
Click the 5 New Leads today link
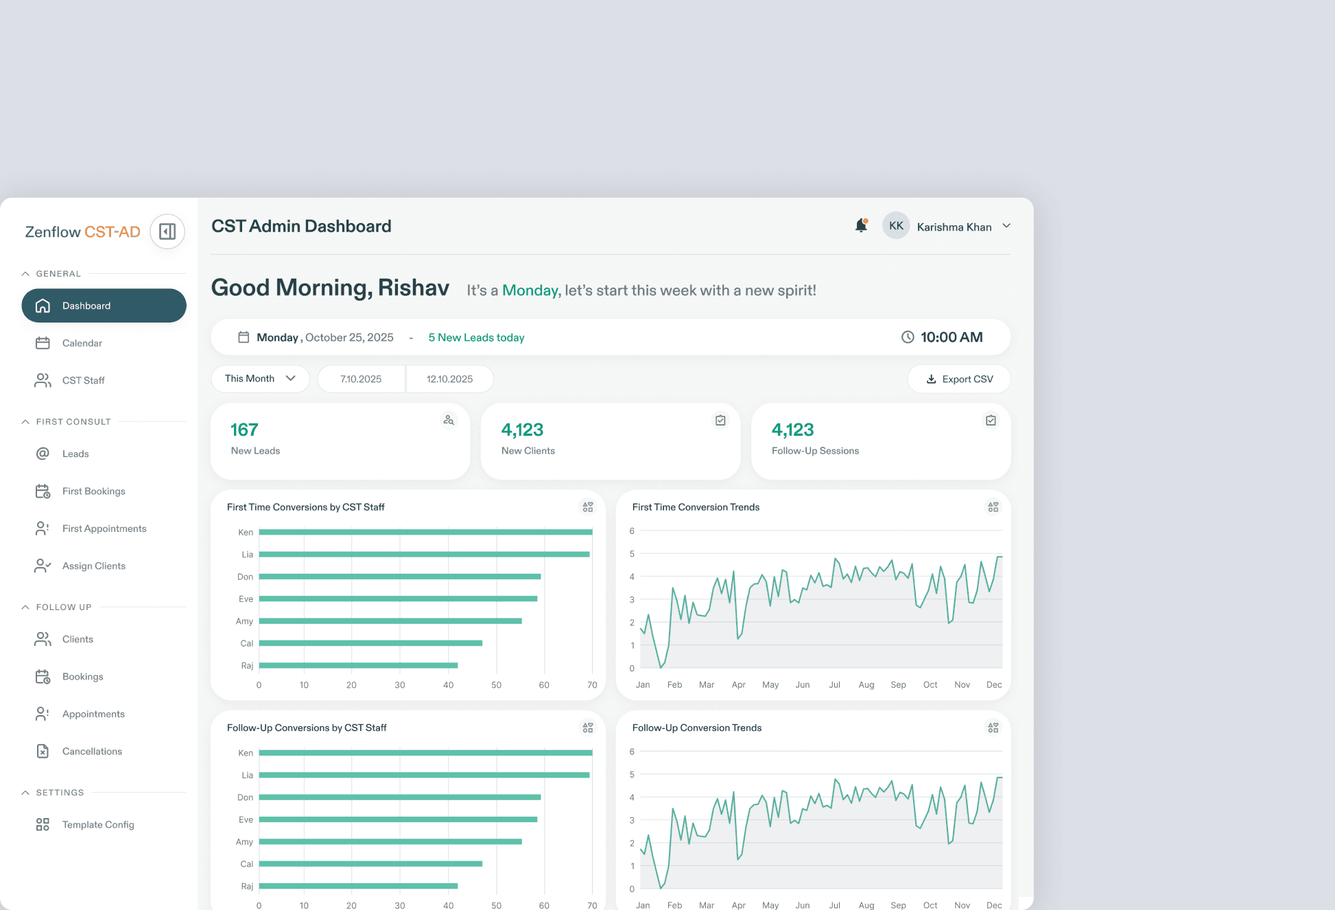476,338
